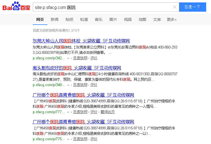Open 南头割包皮好的医院 result title
The width and height of the screenshot is (211, 144).
click(77, 68)
